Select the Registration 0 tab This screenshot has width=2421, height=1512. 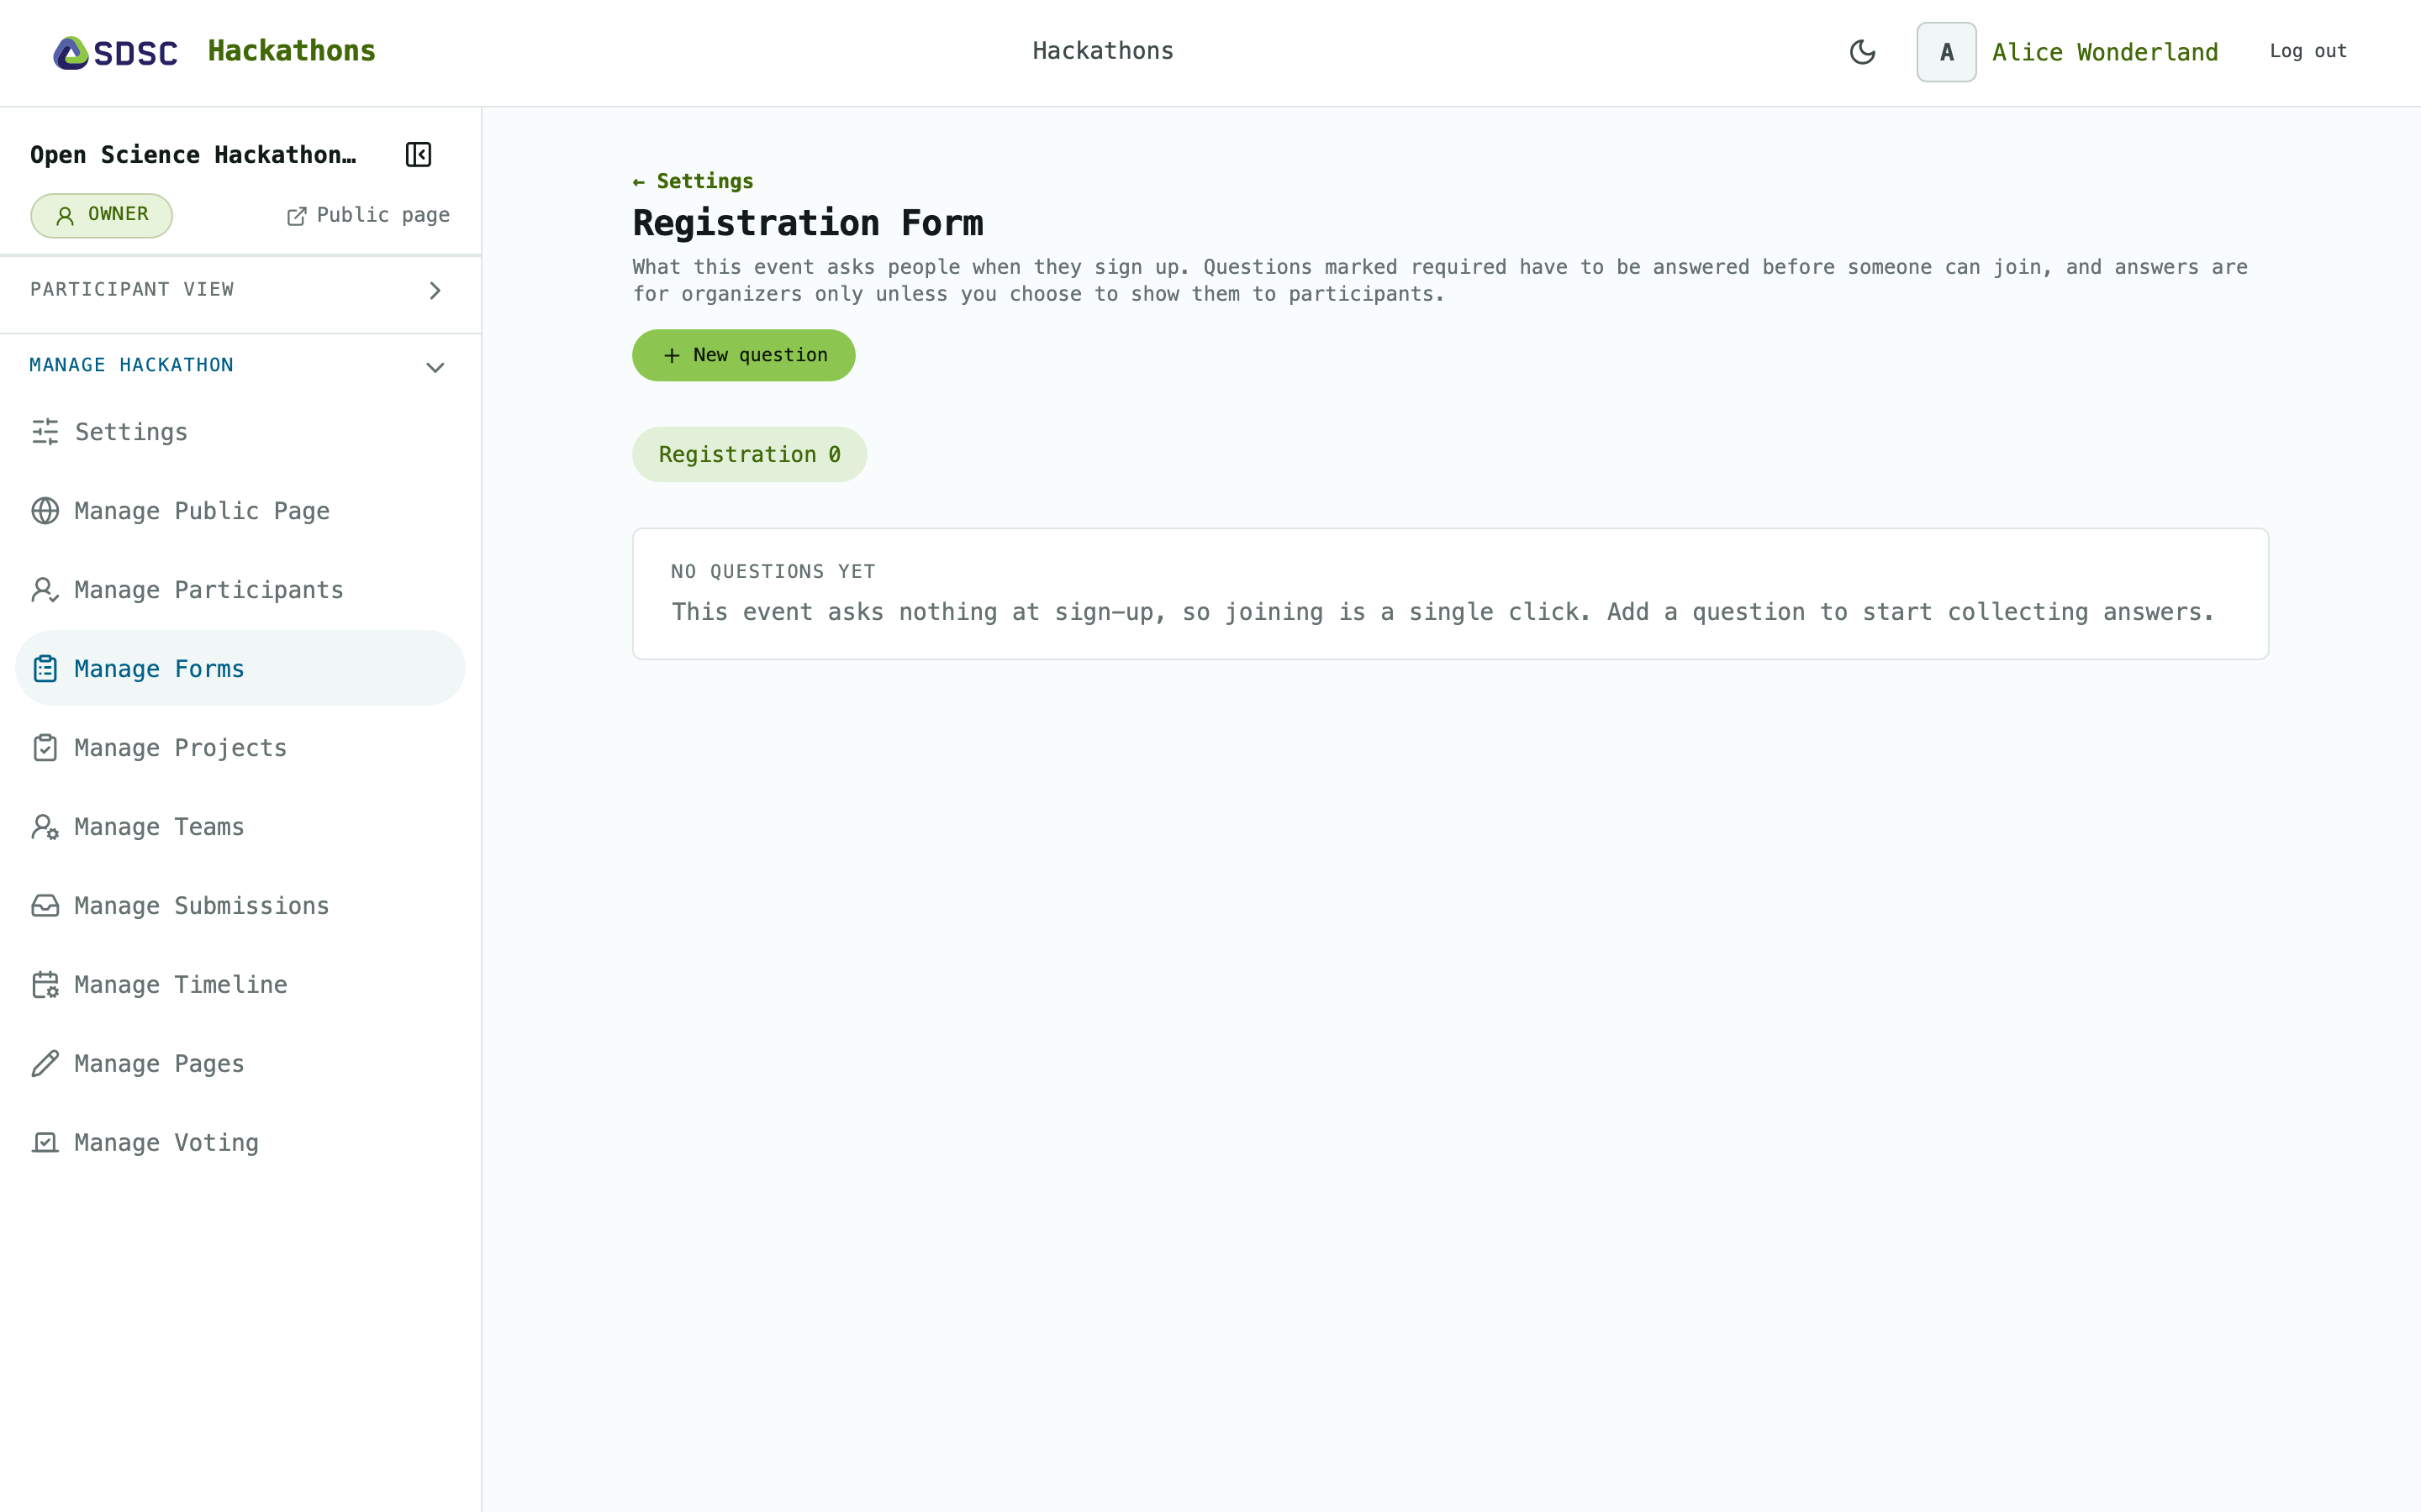pyautogui.click(x=749, y=455)
